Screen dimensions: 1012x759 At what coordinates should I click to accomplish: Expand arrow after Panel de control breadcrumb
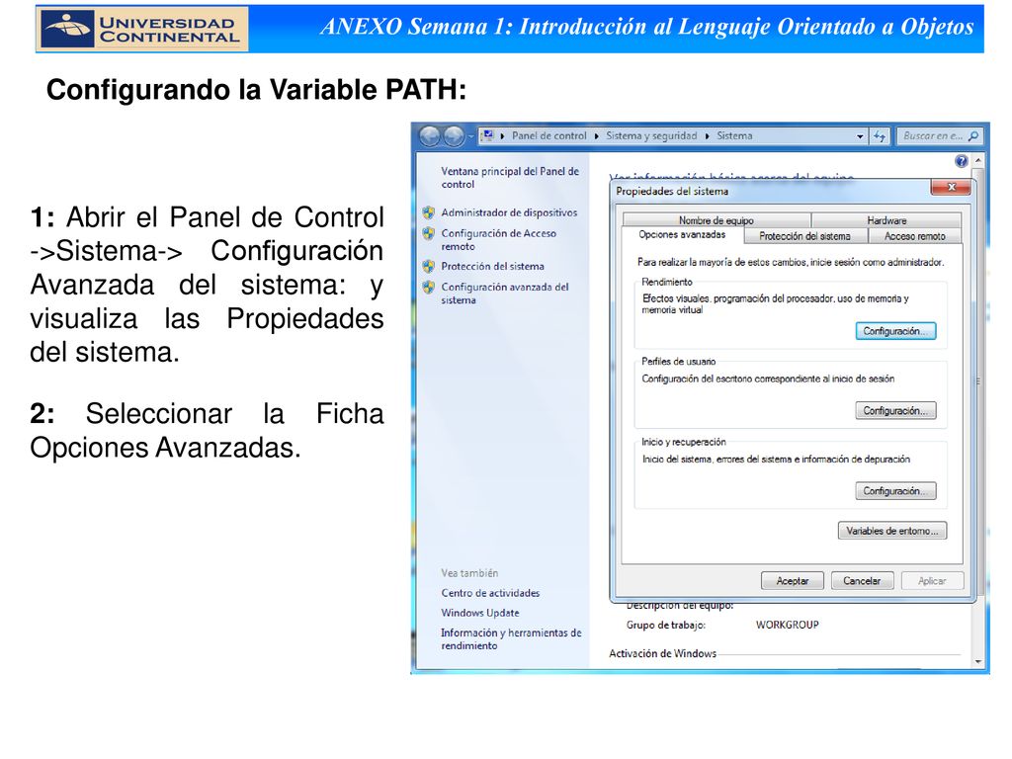(x=596, y=136)
